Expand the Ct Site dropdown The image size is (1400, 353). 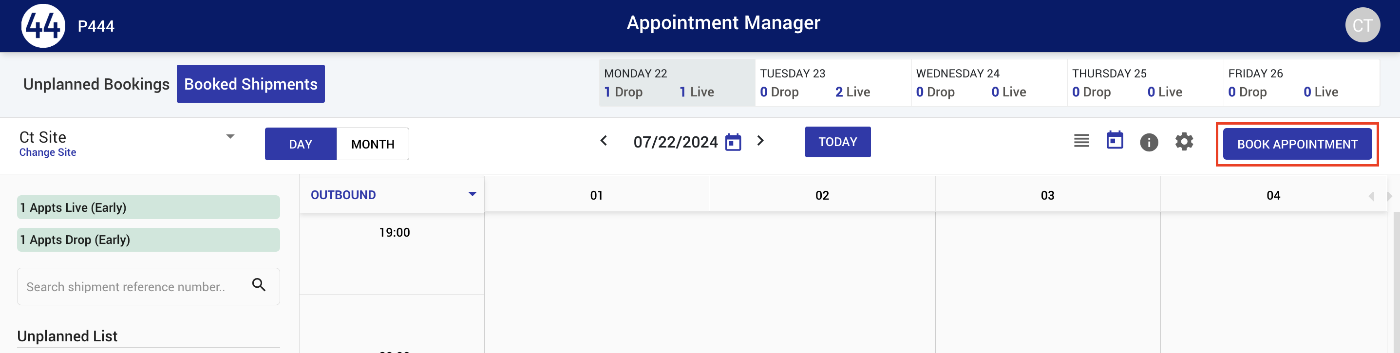point(230,137)
